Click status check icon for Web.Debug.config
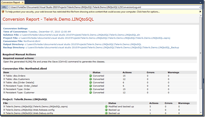 tap(106, 113)
